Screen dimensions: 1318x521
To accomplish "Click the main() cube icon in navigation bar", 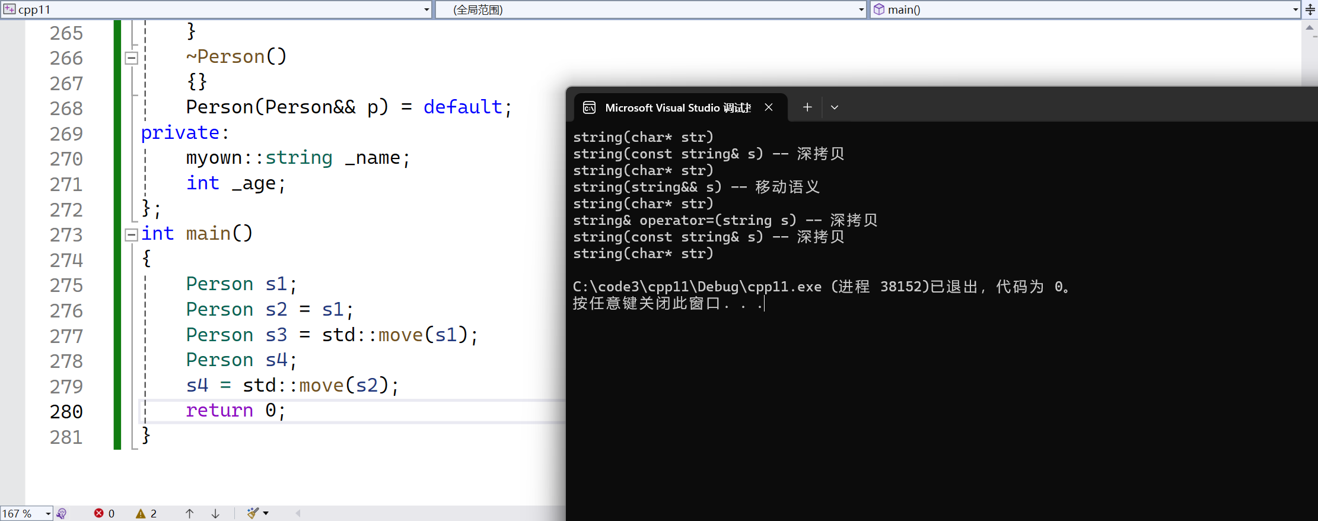I will tap(879, 9).
